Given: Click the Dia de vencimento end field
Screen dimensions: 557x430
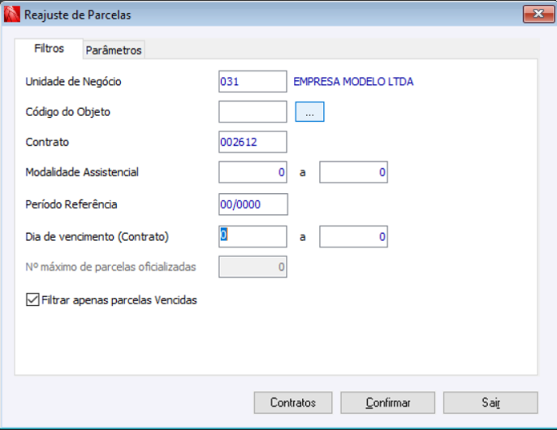Looking at the screenshot, I should (353, 235).
